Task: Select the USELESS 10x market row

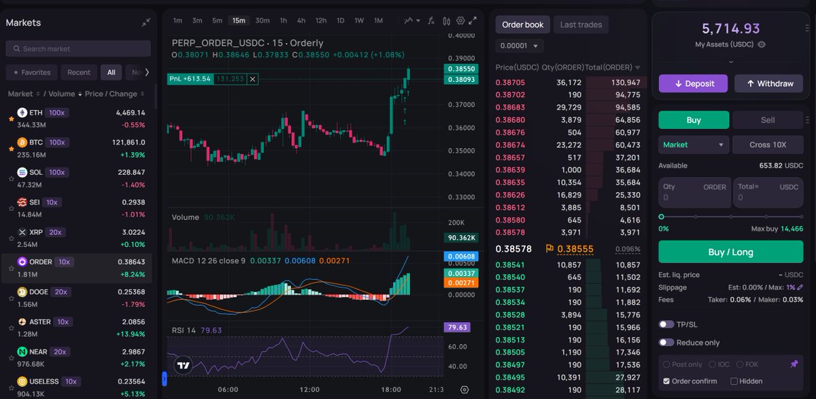Action: click(x=77, y=387)
